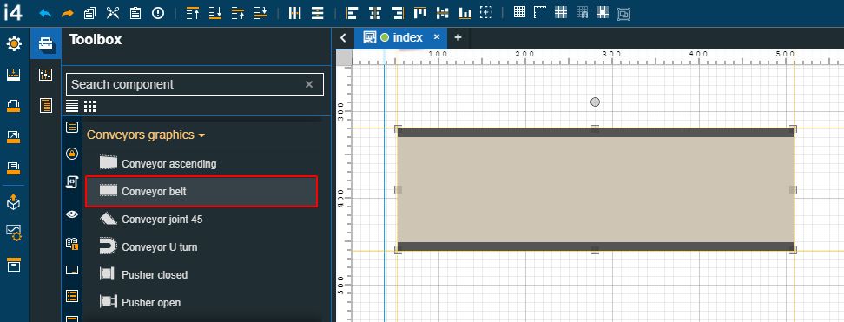Add a new page tab
844x322 pixels.
[x=458, y=37]
